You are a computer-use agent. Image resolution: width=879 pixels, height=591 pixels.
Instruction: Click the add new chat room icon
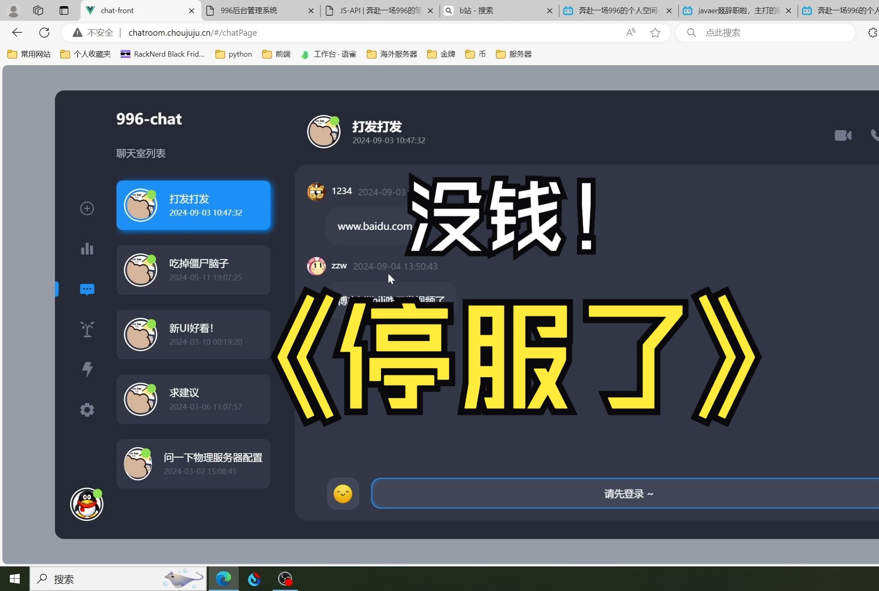(87, 208)
